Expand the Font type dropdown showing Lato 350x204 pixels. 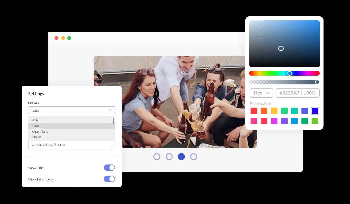pyautogui.click(x=72, y=110)
